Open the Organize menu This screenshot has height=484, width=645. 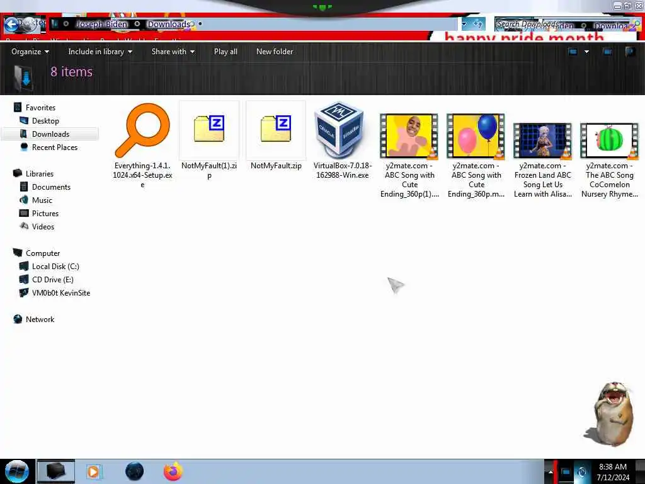coord(30,52)
